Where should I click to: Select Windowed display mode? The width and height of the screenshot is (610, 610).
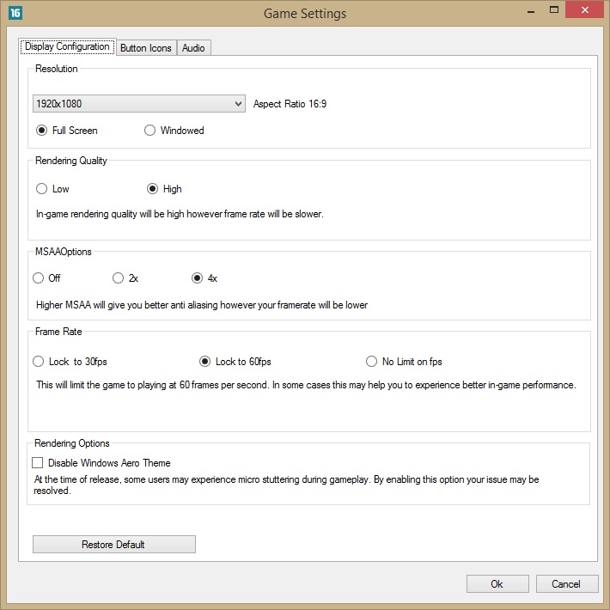[x=150, y=131]
